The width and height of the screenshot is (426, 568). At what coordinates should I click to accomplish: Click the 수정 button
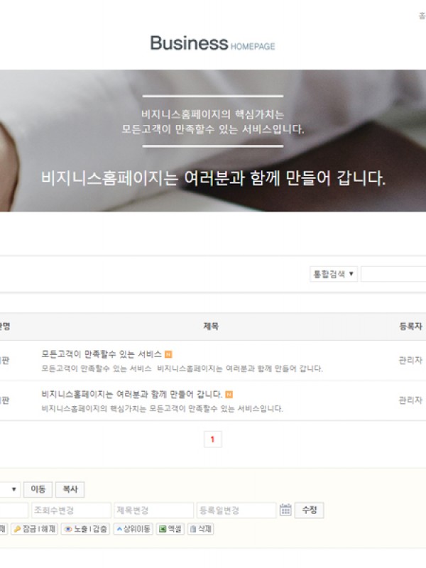pos(309,510)
